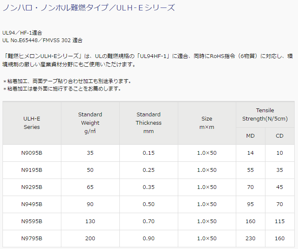The height and width of the screenshot is (249, 298).
Task: Click the ULH-E Series header cell
Action: pos(32,123)
